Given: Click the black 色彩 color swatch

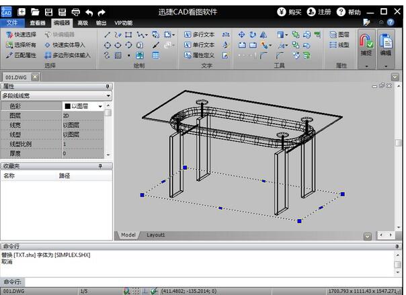Looking at the screenshot, I should (68, 106).
